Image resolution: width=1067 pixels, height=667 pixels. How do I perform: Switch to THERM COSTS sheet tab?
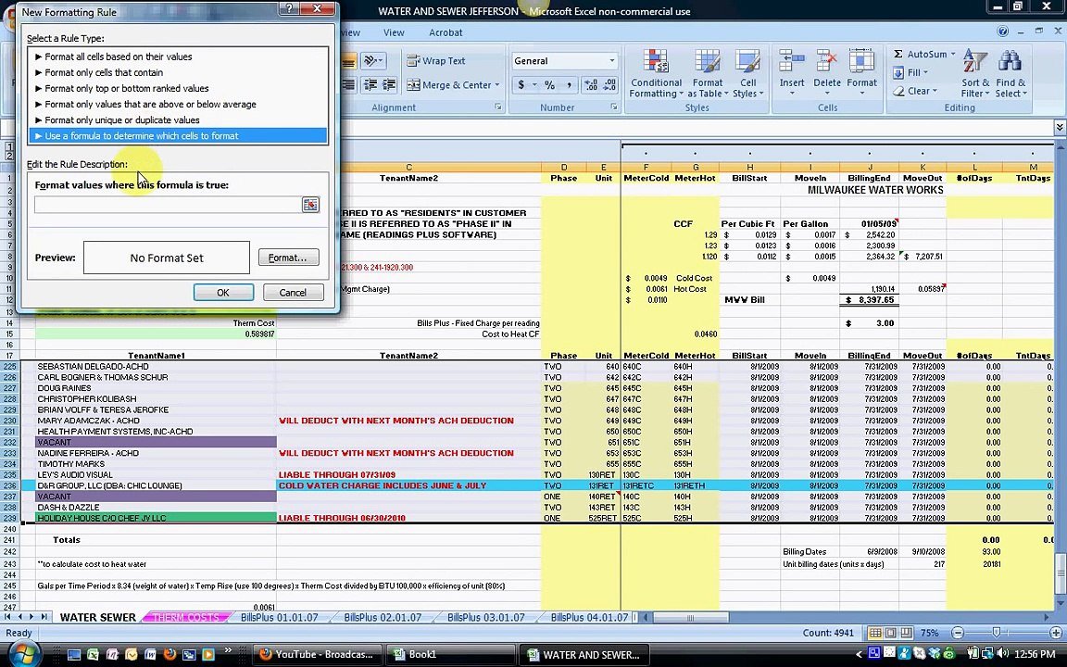[186, 617]
